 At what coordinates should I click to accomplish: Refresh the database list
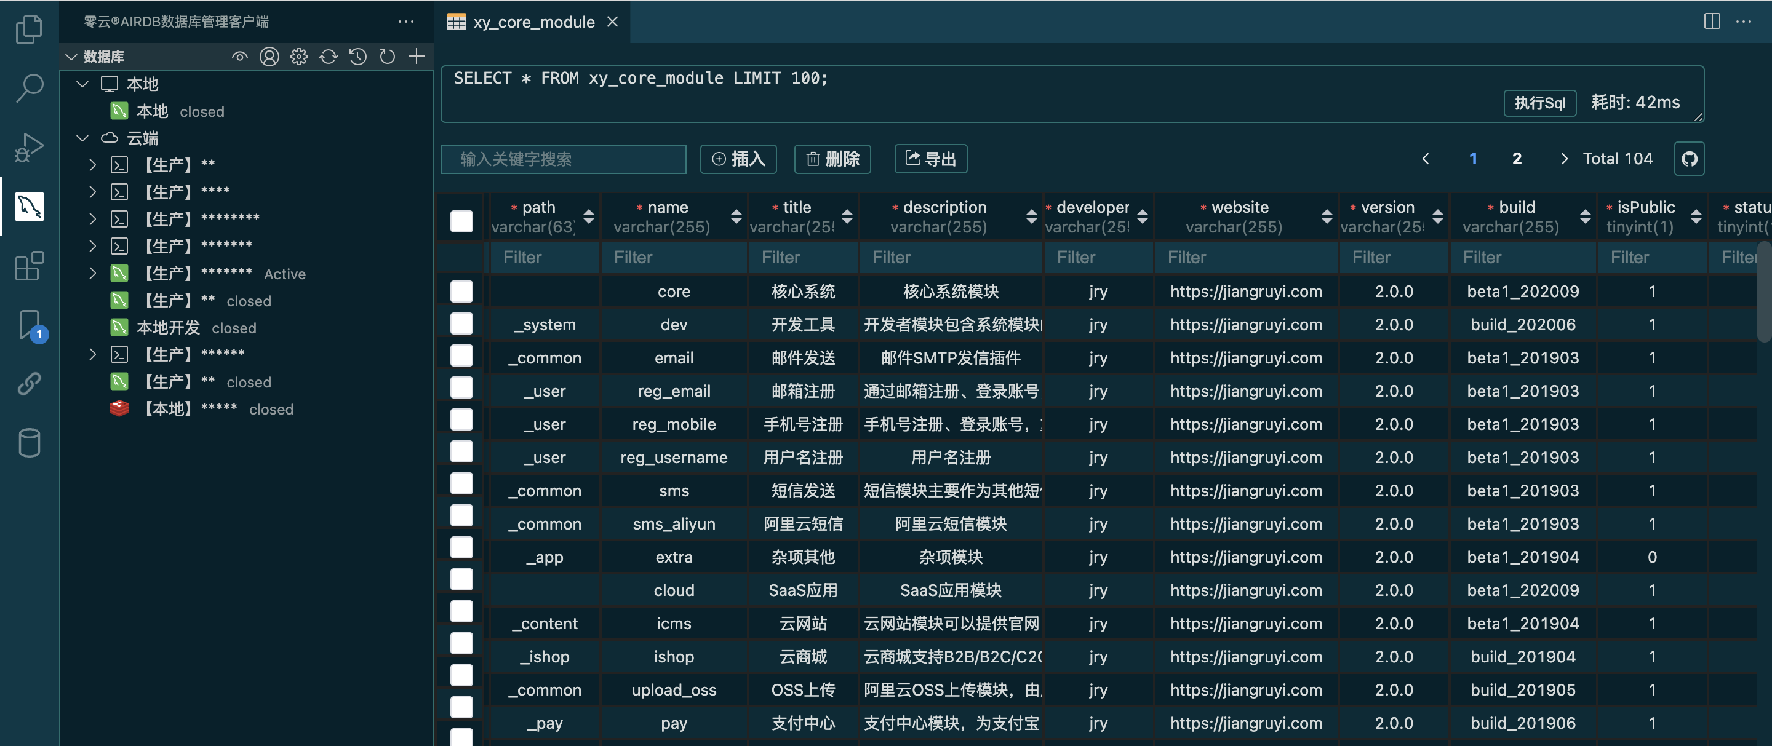(x=387, y=57)
